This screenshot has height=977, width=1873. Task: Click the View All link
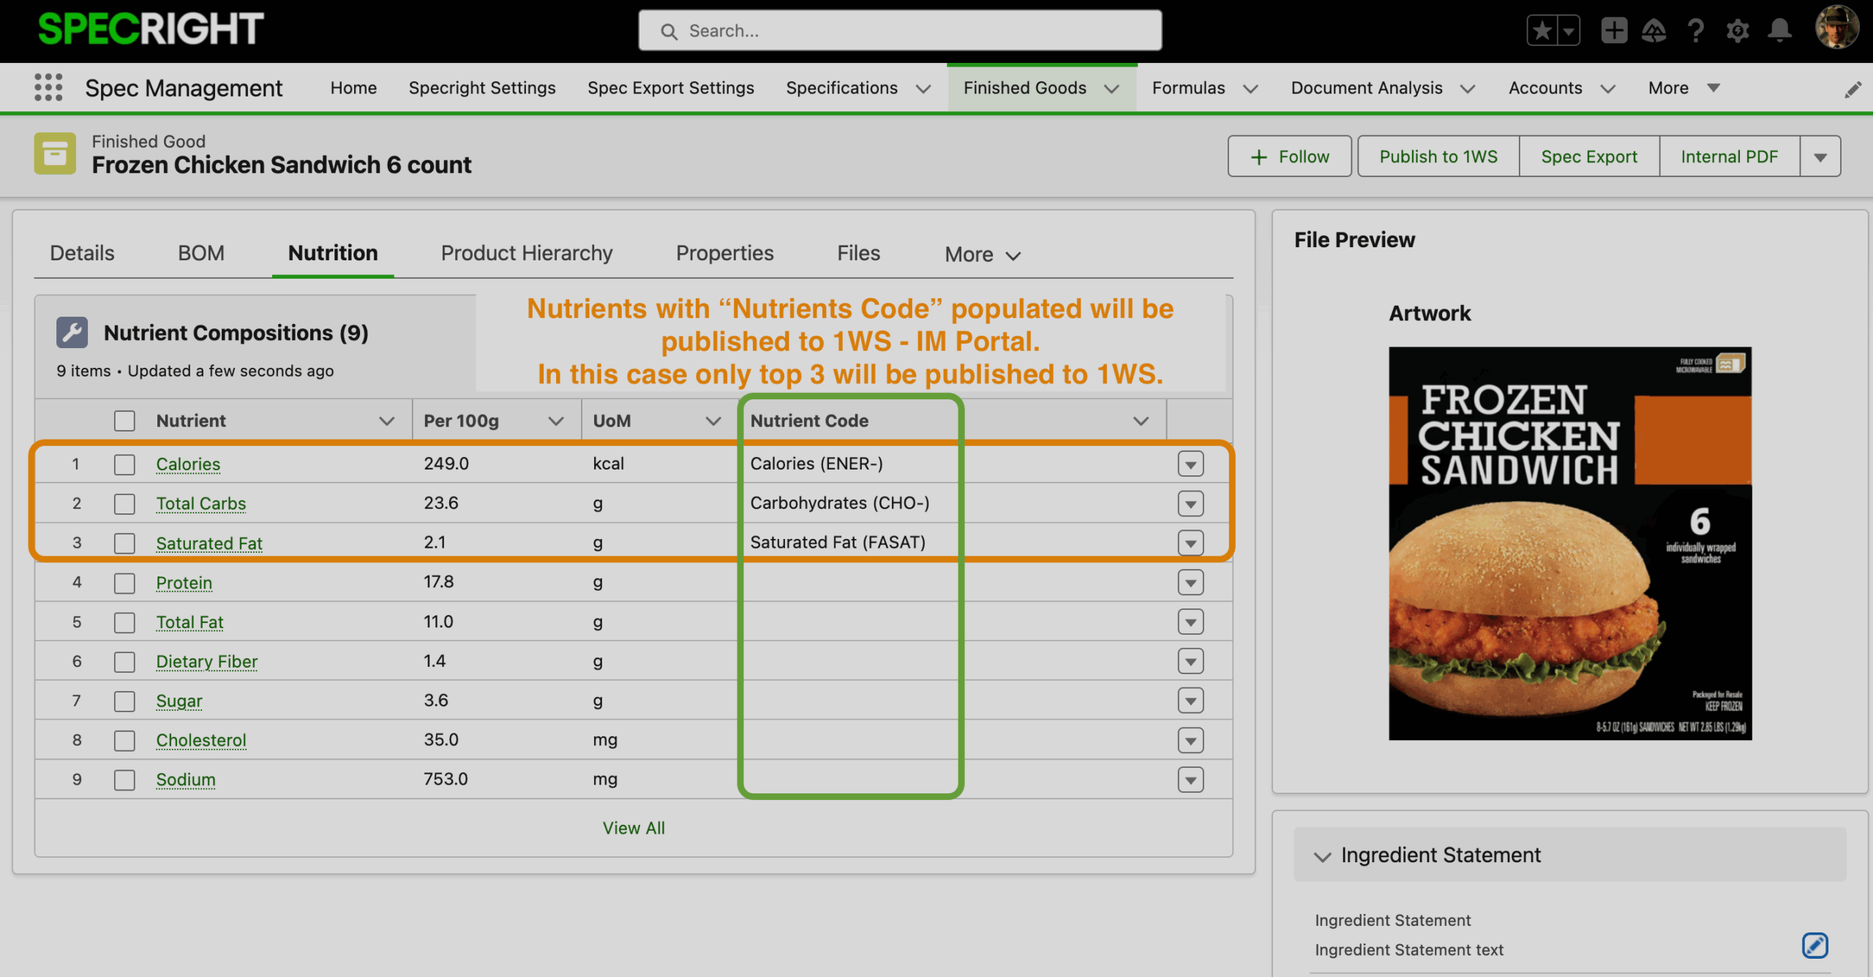click(x=633, y=828)
